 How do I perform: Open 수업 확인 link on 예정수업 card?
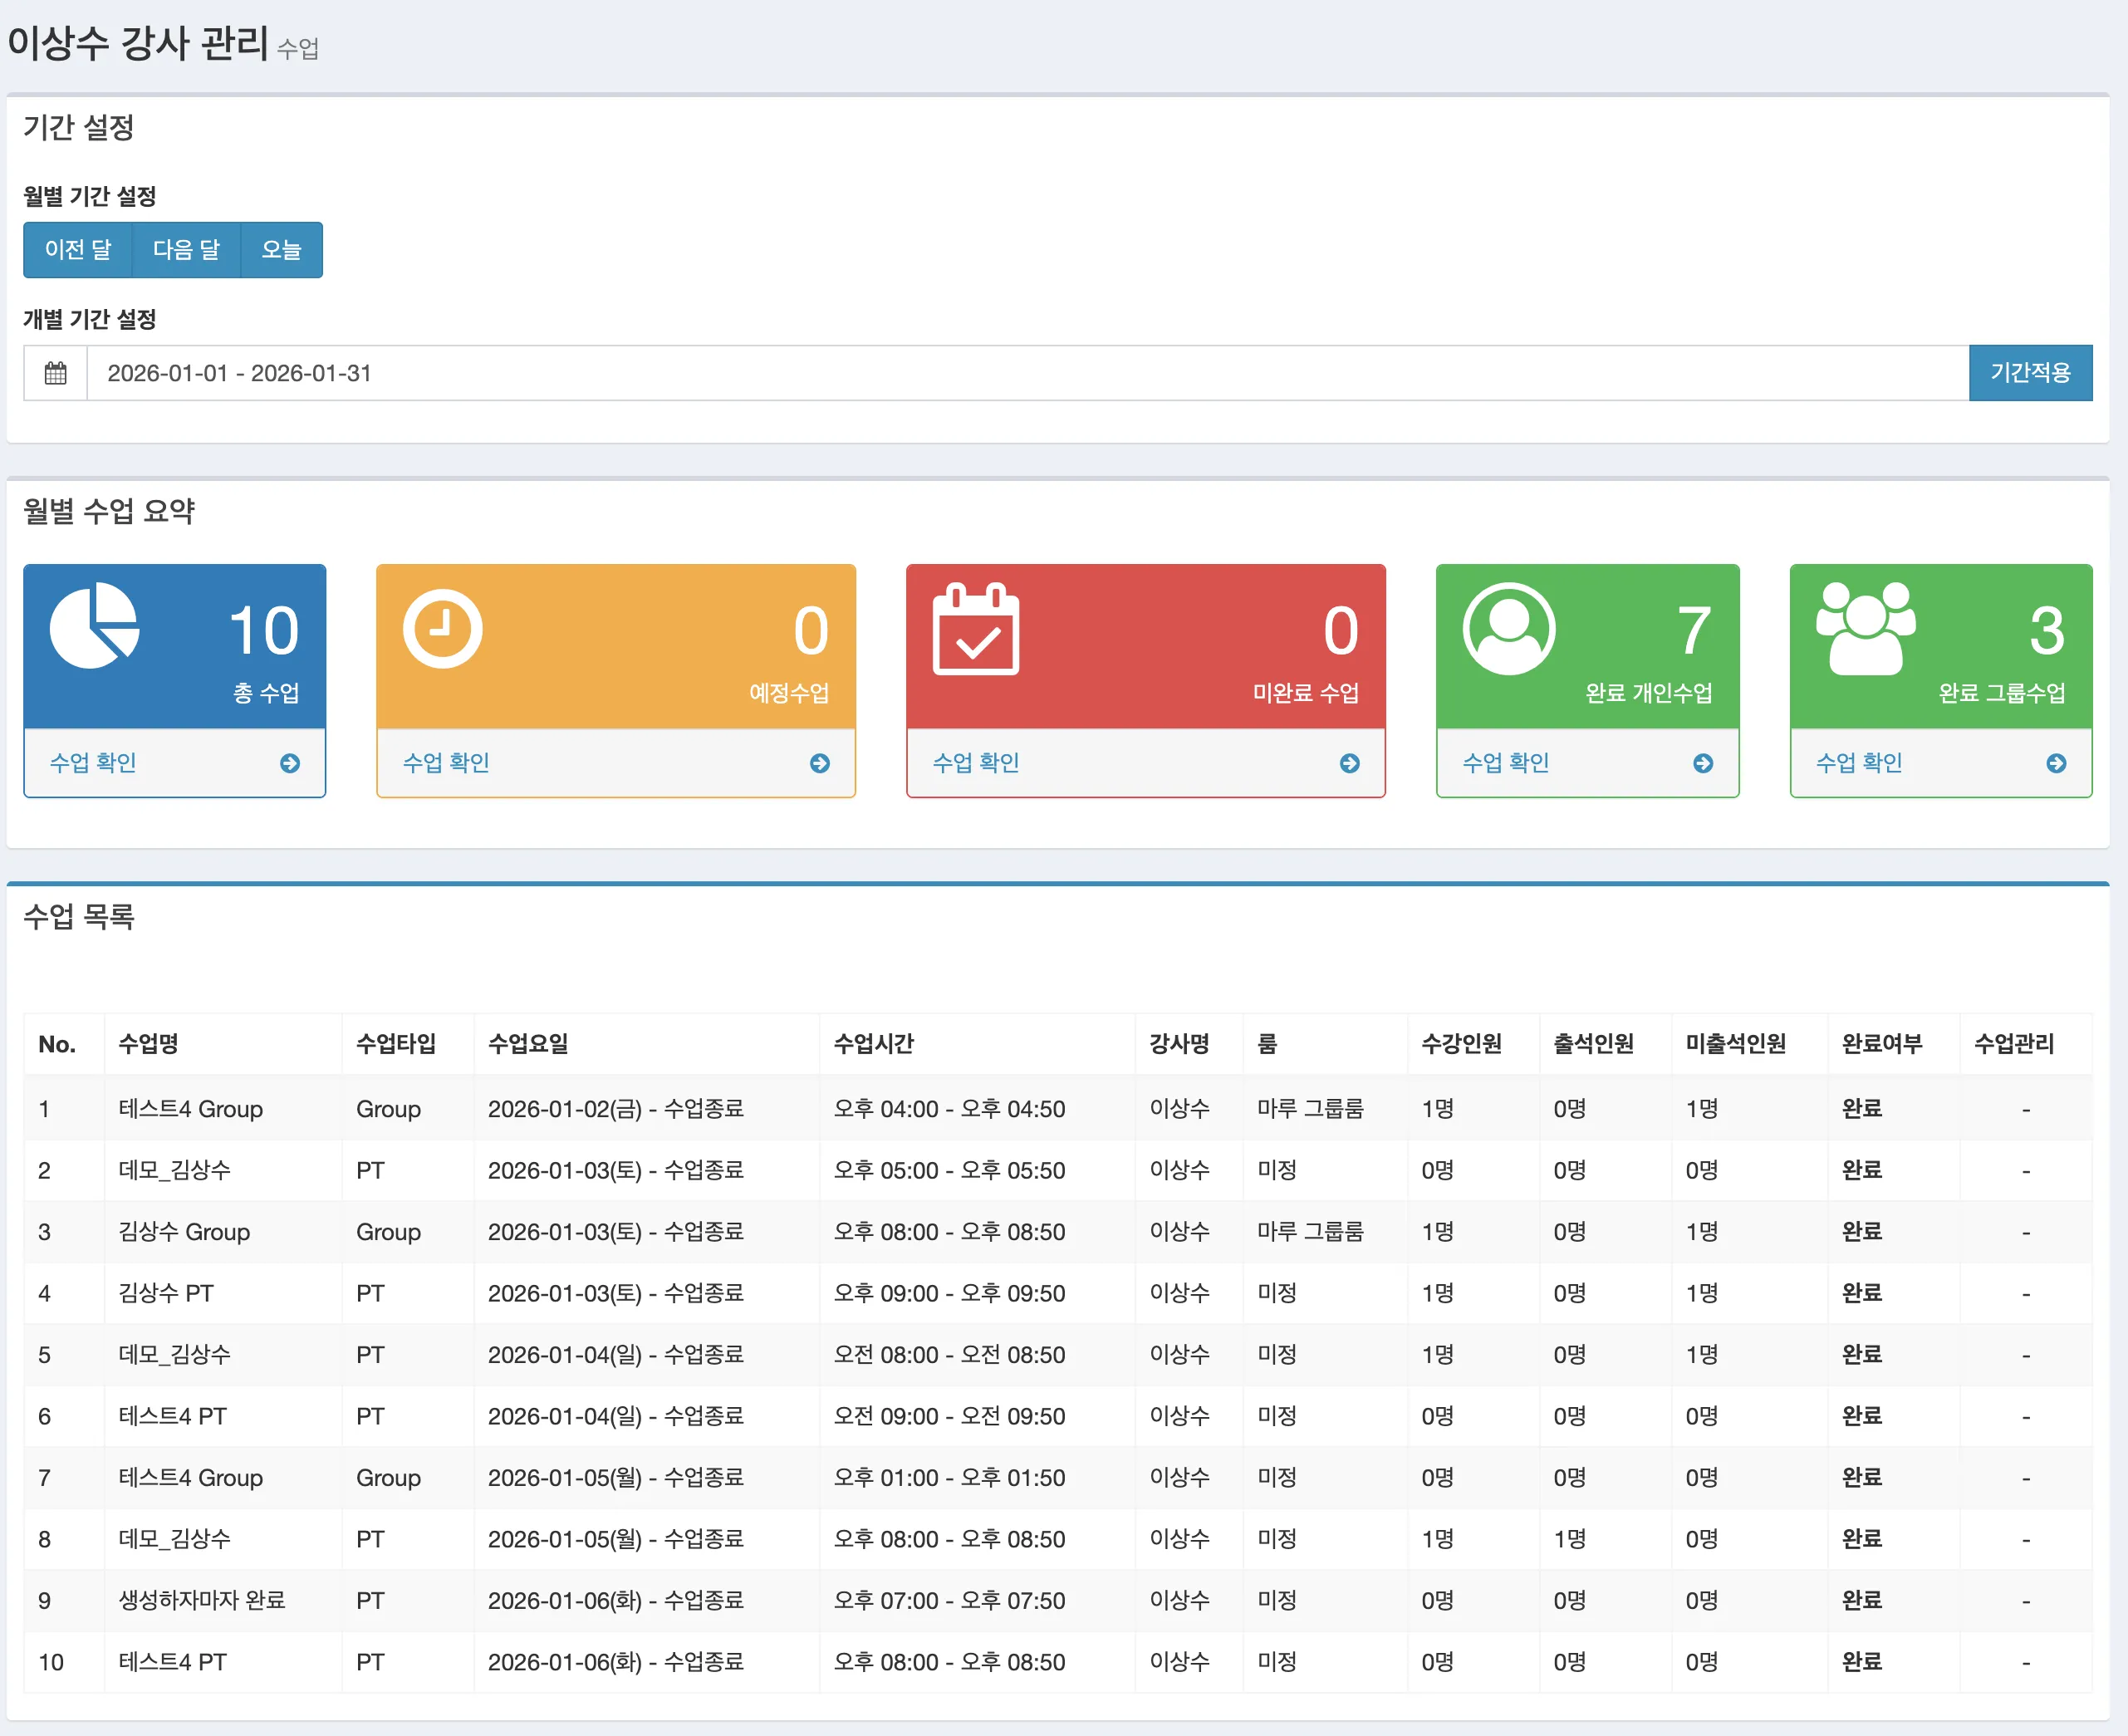click(x=446, y=763)
